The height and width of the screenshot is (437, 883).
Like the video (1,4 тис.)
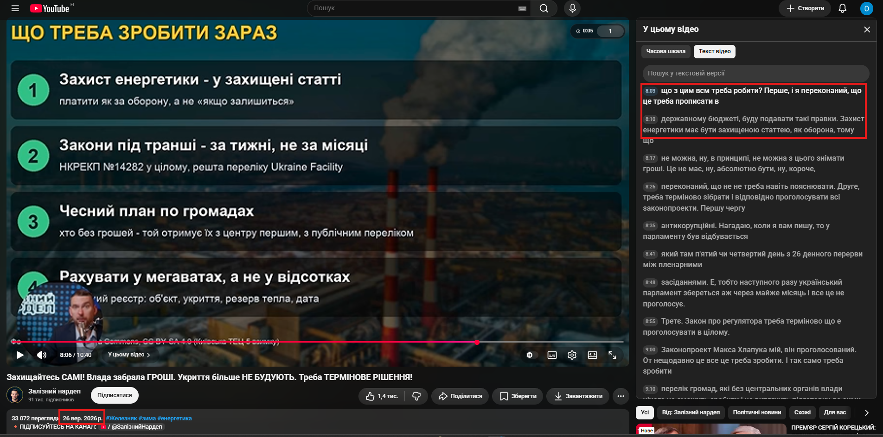click(x=381, y=396)
